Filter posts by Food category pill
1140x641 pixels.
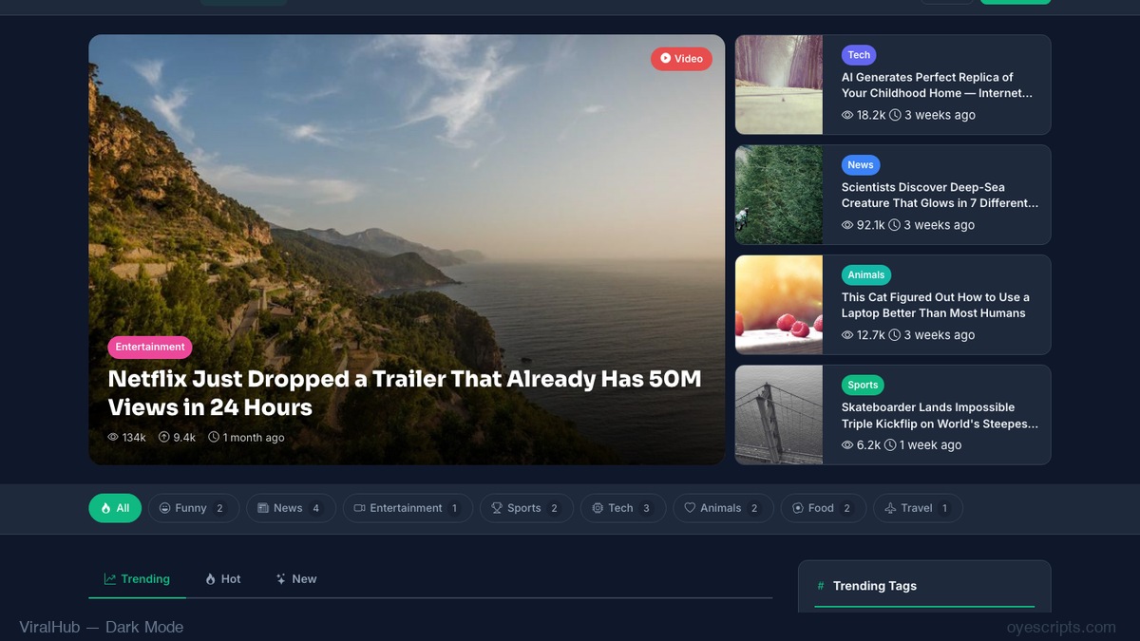coord(824,508)
